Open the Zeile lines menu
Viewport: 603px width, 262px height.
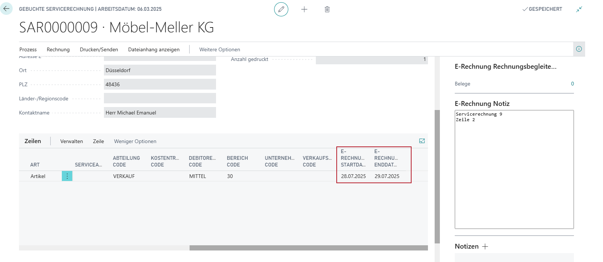point(98,141)
